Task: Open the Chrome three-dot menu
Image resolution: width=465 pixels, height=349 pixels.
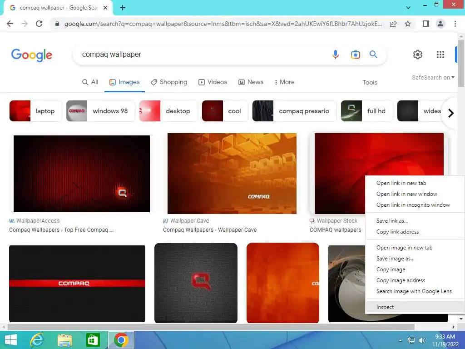Action: (x=455, y=24)
